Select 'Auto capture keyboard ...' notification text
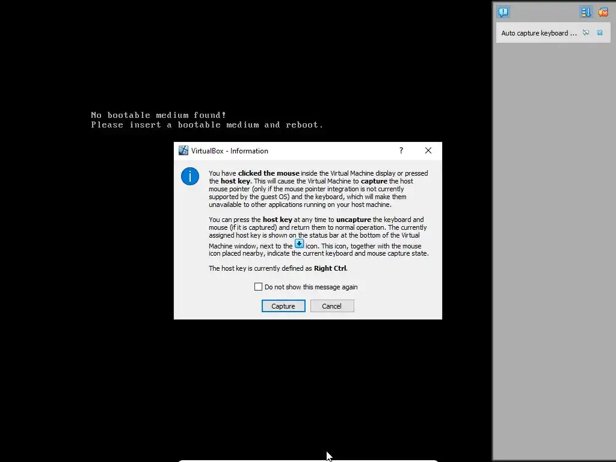This screenshot has width=616, height=462. (539, 33)
